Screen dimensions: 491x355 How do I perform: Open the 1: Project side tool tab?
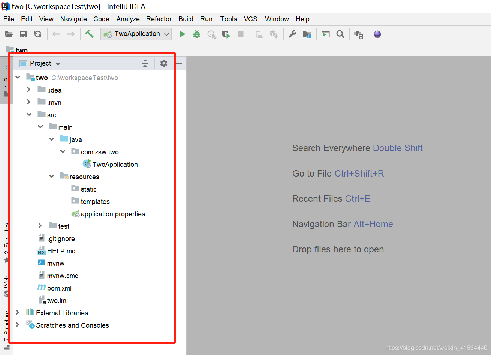(6, 80)
